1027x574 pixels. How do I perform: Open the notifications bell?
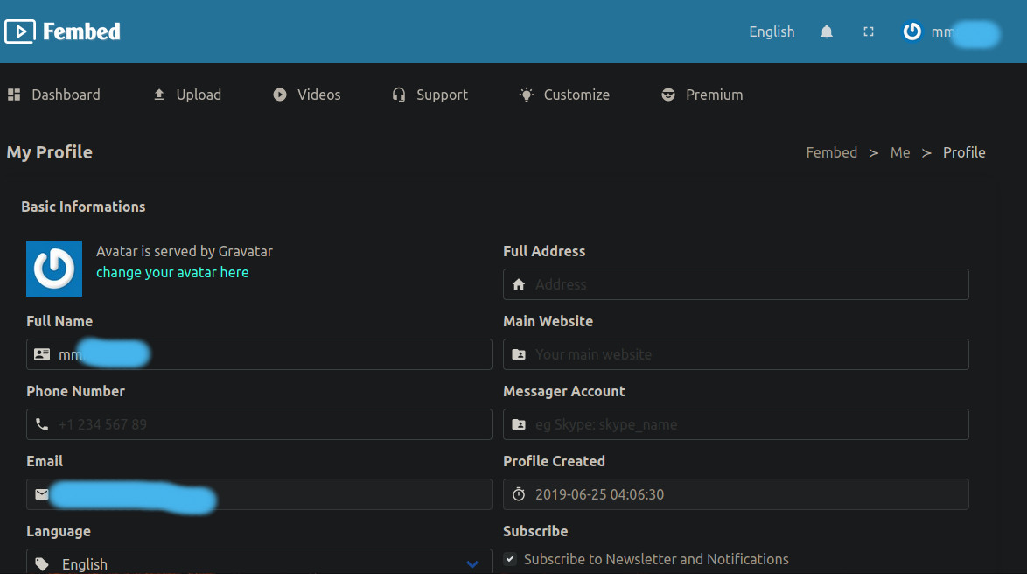point(827,31)
